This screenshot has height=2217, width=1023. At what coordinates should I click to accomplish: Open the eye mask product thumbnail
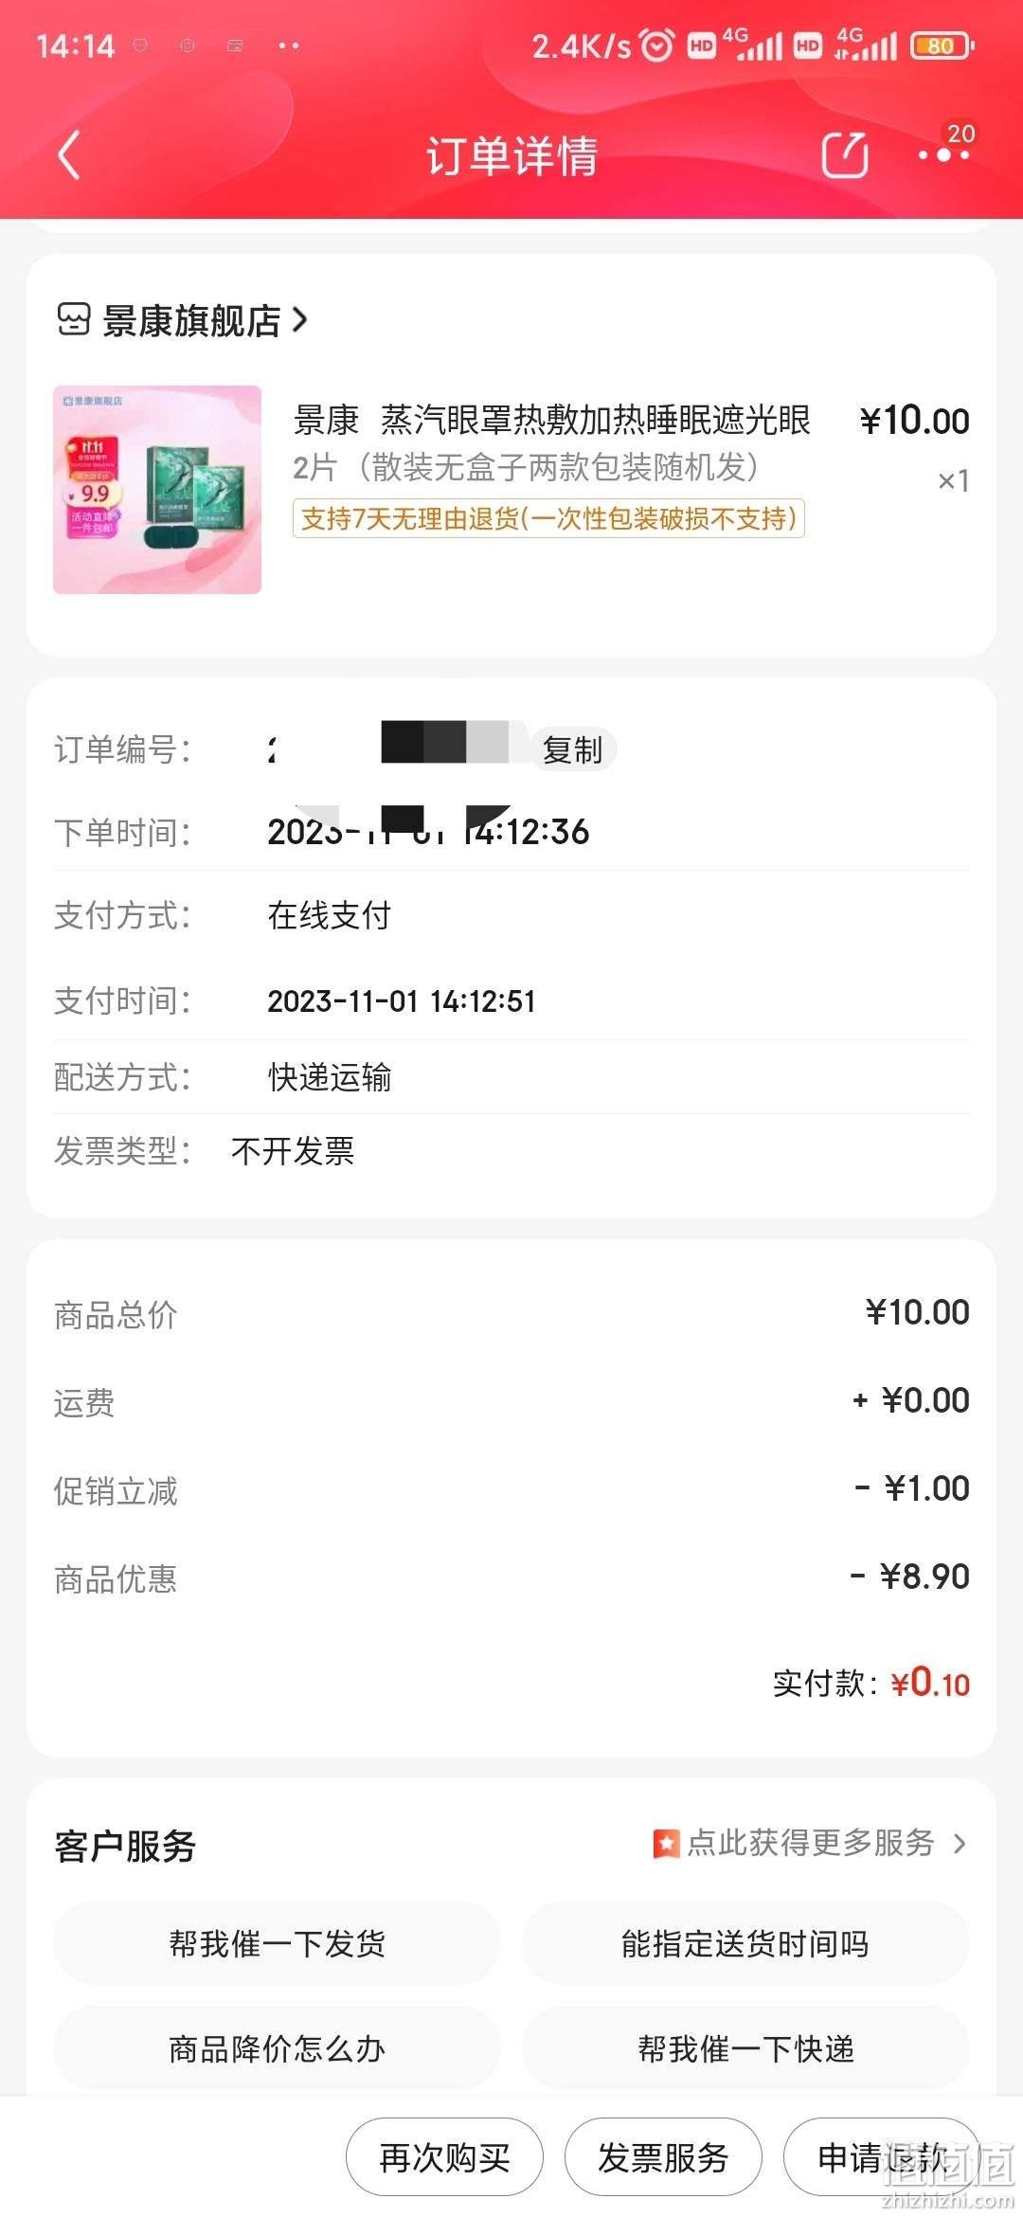point(157,490)
